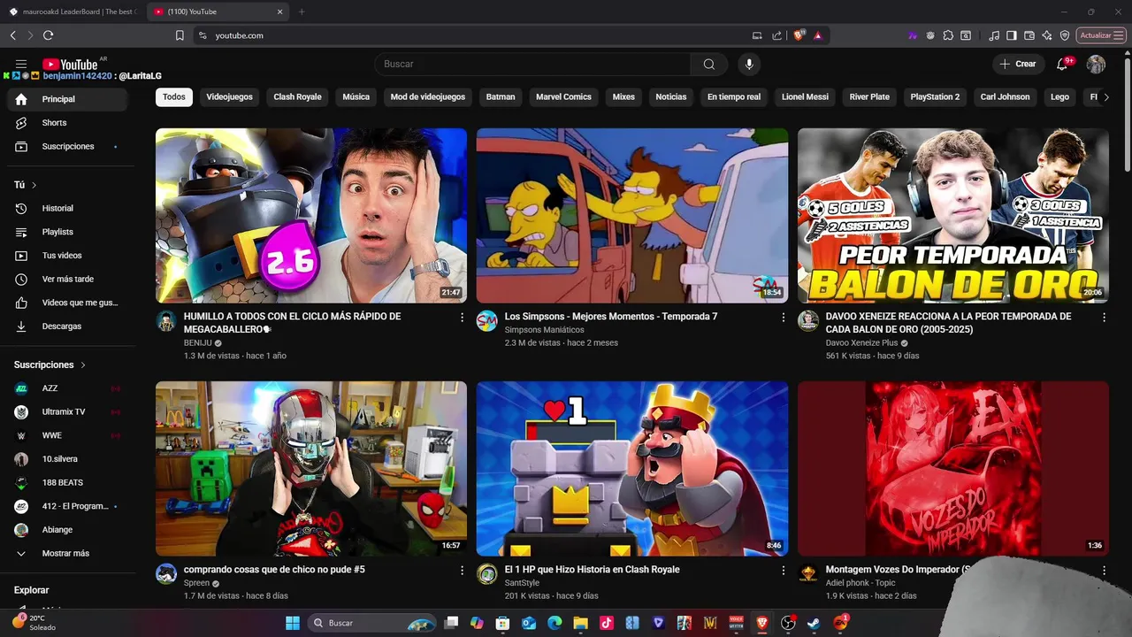Bookmark this page icon in address bar
The image size is (1132, 637).
pyautogui.click(x=180, y=35)
